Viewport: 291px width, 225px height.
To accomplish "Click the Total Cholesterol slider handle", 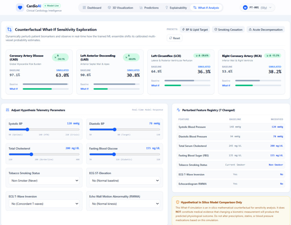I will [x=31, y=154].
